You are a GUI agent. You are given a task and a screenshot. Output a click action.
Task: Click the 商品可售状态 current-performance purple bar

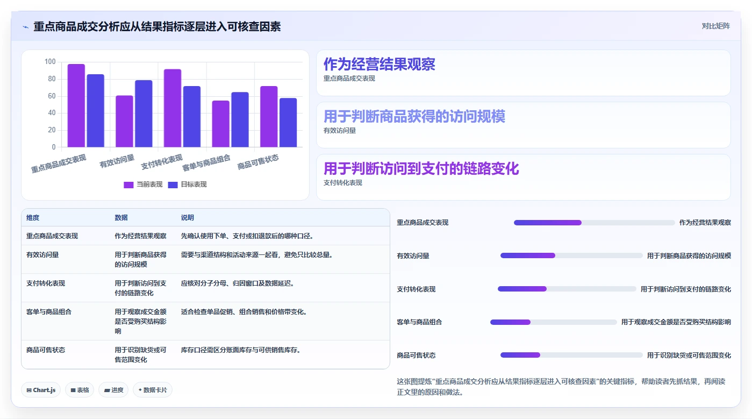coord(269,117)
